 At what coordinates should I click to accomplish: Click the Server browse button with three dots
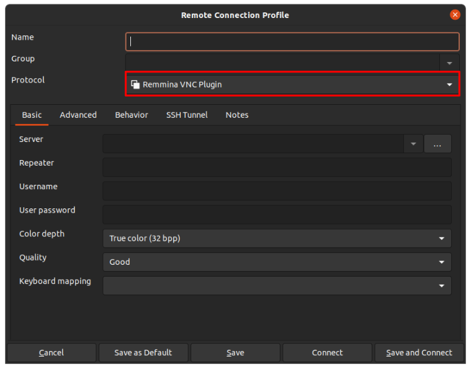click(437, 144)
